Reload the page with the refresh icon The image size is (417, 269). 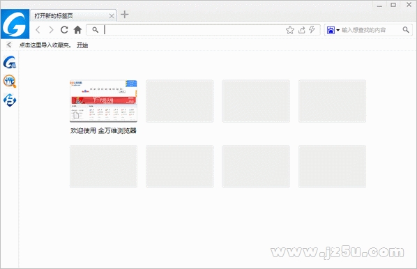click(x=64, y=30)
